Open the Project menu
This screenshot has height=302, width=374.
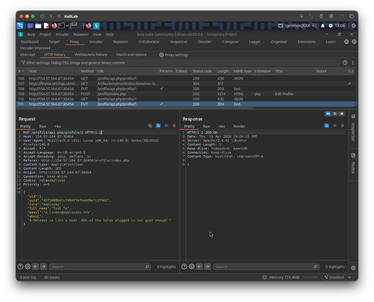pyautogui.click(x=45, y=34)
